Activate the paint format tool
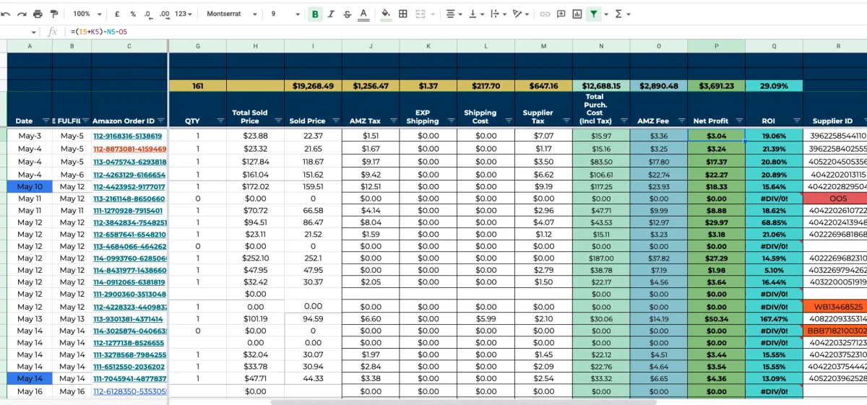Screen dimensions: 867x405 54,14
